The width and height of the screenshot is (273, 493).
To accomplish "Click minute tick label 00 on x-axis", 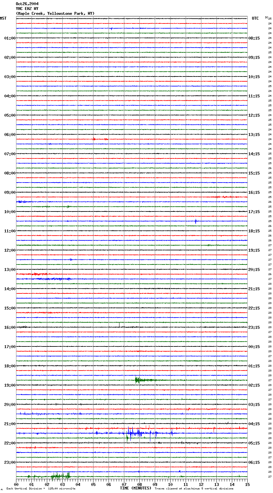I will pos(16,485).
